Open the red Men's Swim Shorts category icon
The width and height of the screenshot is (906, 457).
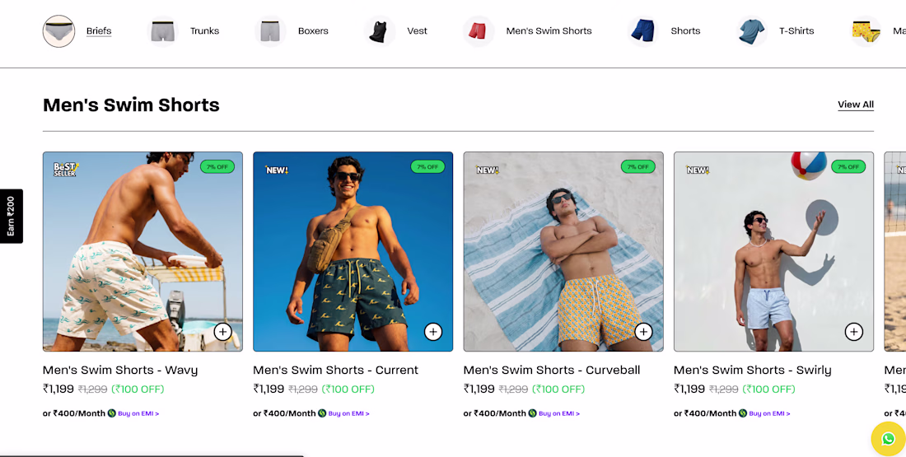[479, 31]
